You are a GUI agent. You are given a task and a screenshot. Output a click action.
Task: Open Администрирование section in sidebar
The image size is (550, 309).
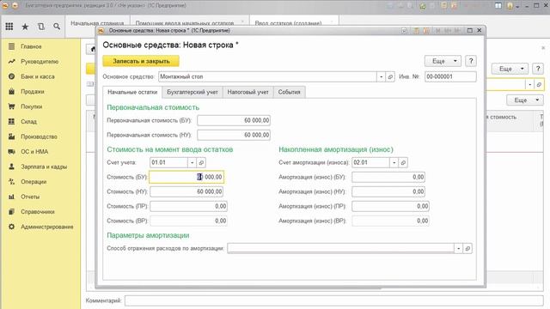tap(47, 227)
